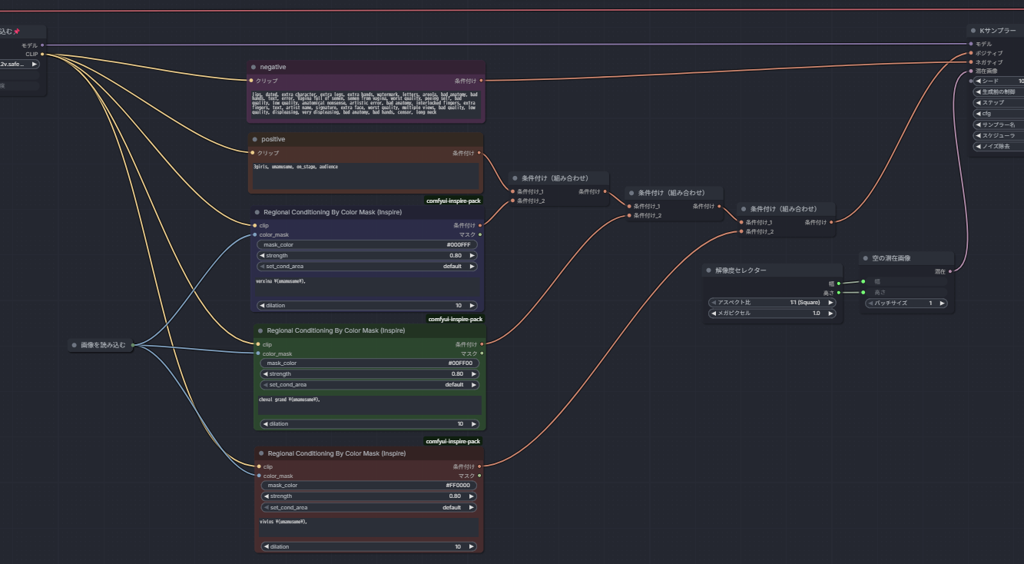
Task: Open set_cond_area dropdown on the #00FF00 node
Action: (x=370, y=384)
